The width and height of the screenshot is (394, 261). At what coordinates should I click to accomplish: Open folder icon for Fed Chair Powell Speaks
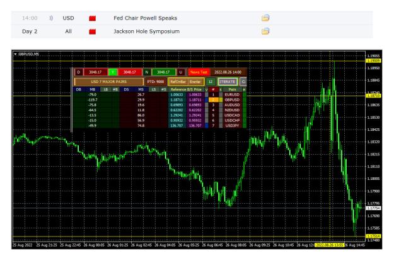click(x=265, y=18)
